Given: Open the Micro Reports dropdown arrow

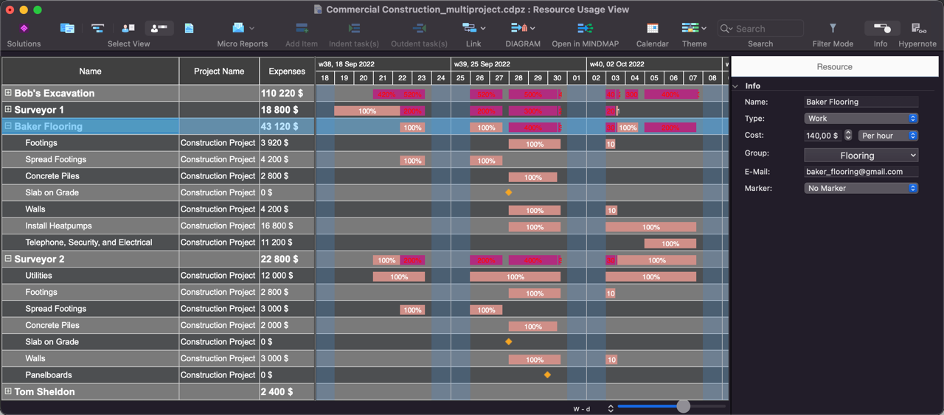Looking at the screenshot, I should [252, 29].
